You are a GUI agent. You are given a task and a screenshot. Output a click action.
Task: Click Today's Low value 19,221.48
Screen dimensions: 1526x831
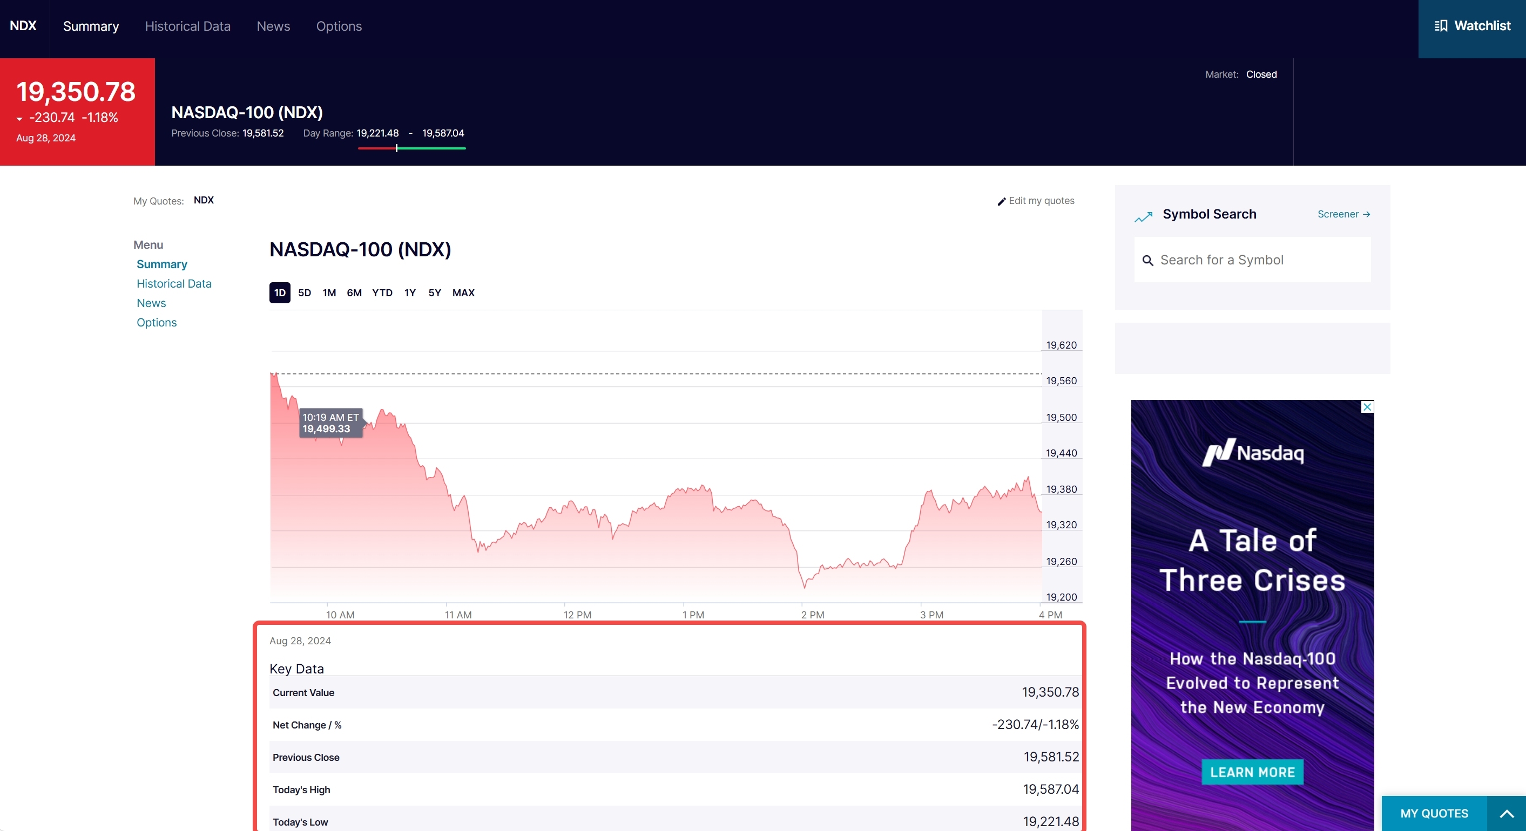pos(1050,822)
